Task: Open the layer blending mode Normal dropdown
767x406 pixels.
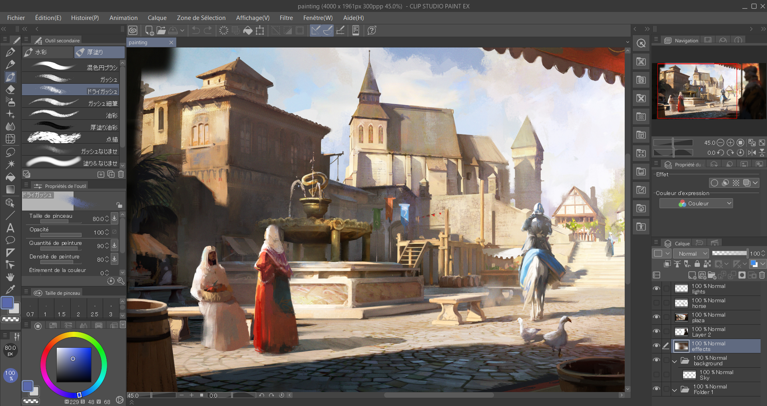Action: [x=691, y=254]
